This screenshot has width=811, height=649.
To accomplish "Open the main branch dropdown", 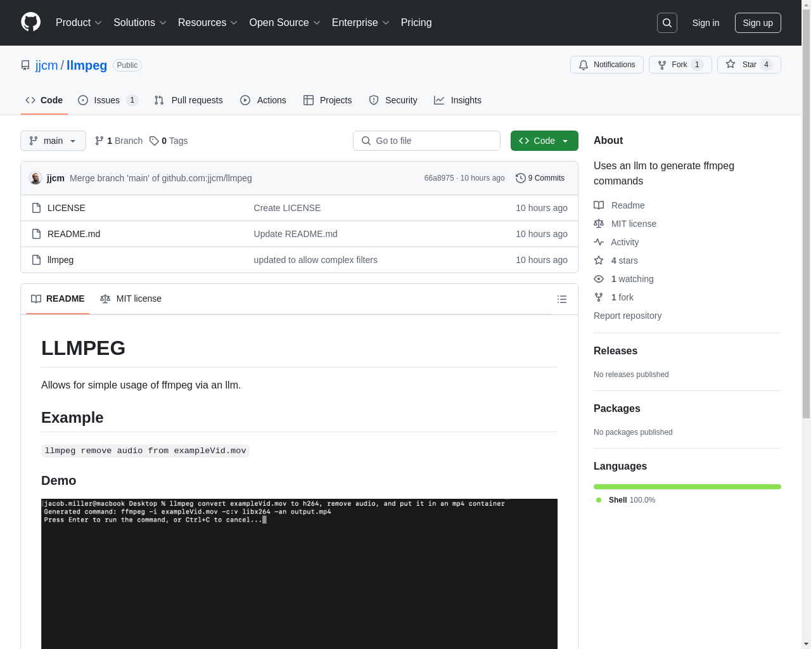I will pyautogui.click(x=53, y=141).
